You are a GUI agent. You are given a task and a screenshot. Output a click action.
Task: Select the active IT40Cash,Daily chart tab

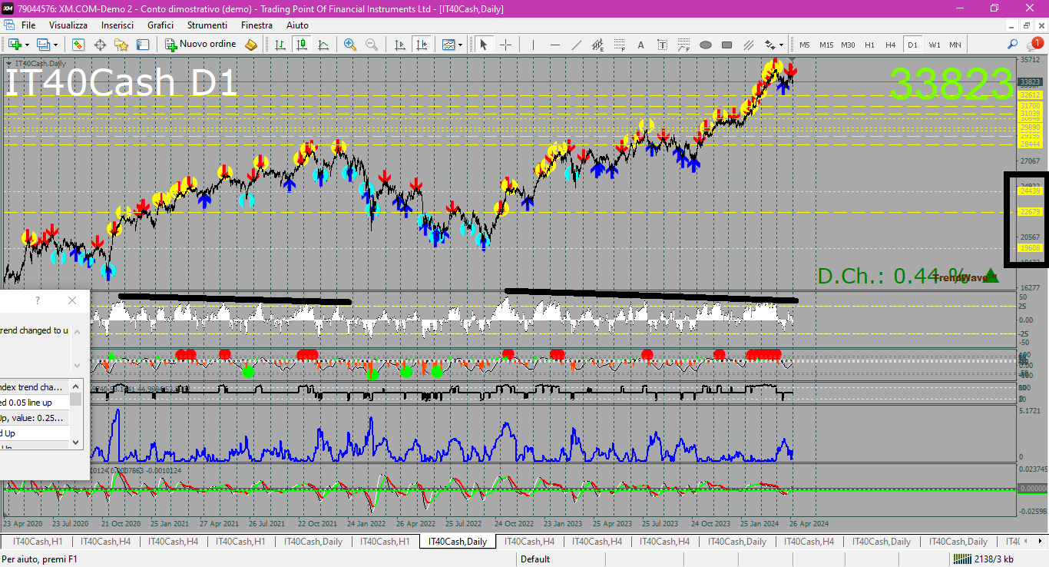pyautogui.click(x=457, y=542)
